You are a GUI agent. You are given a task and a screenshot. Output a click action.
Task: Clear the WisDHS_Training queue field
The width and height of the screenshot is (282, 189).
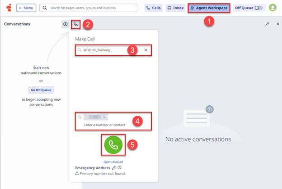pos(146,50)
